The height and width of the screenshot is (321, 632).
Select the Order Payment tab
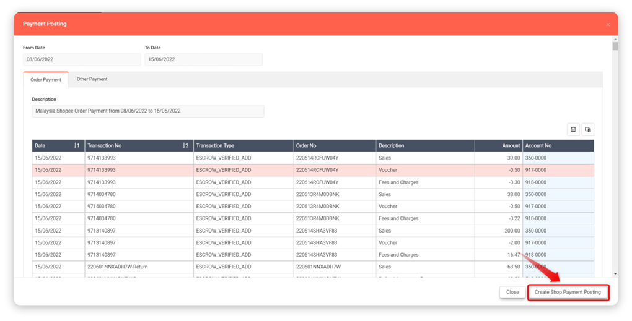point(46,80)
